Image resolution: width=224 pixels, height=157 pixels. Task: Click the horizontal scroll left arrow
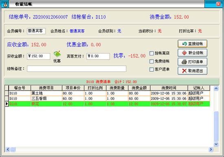point(8,149)
